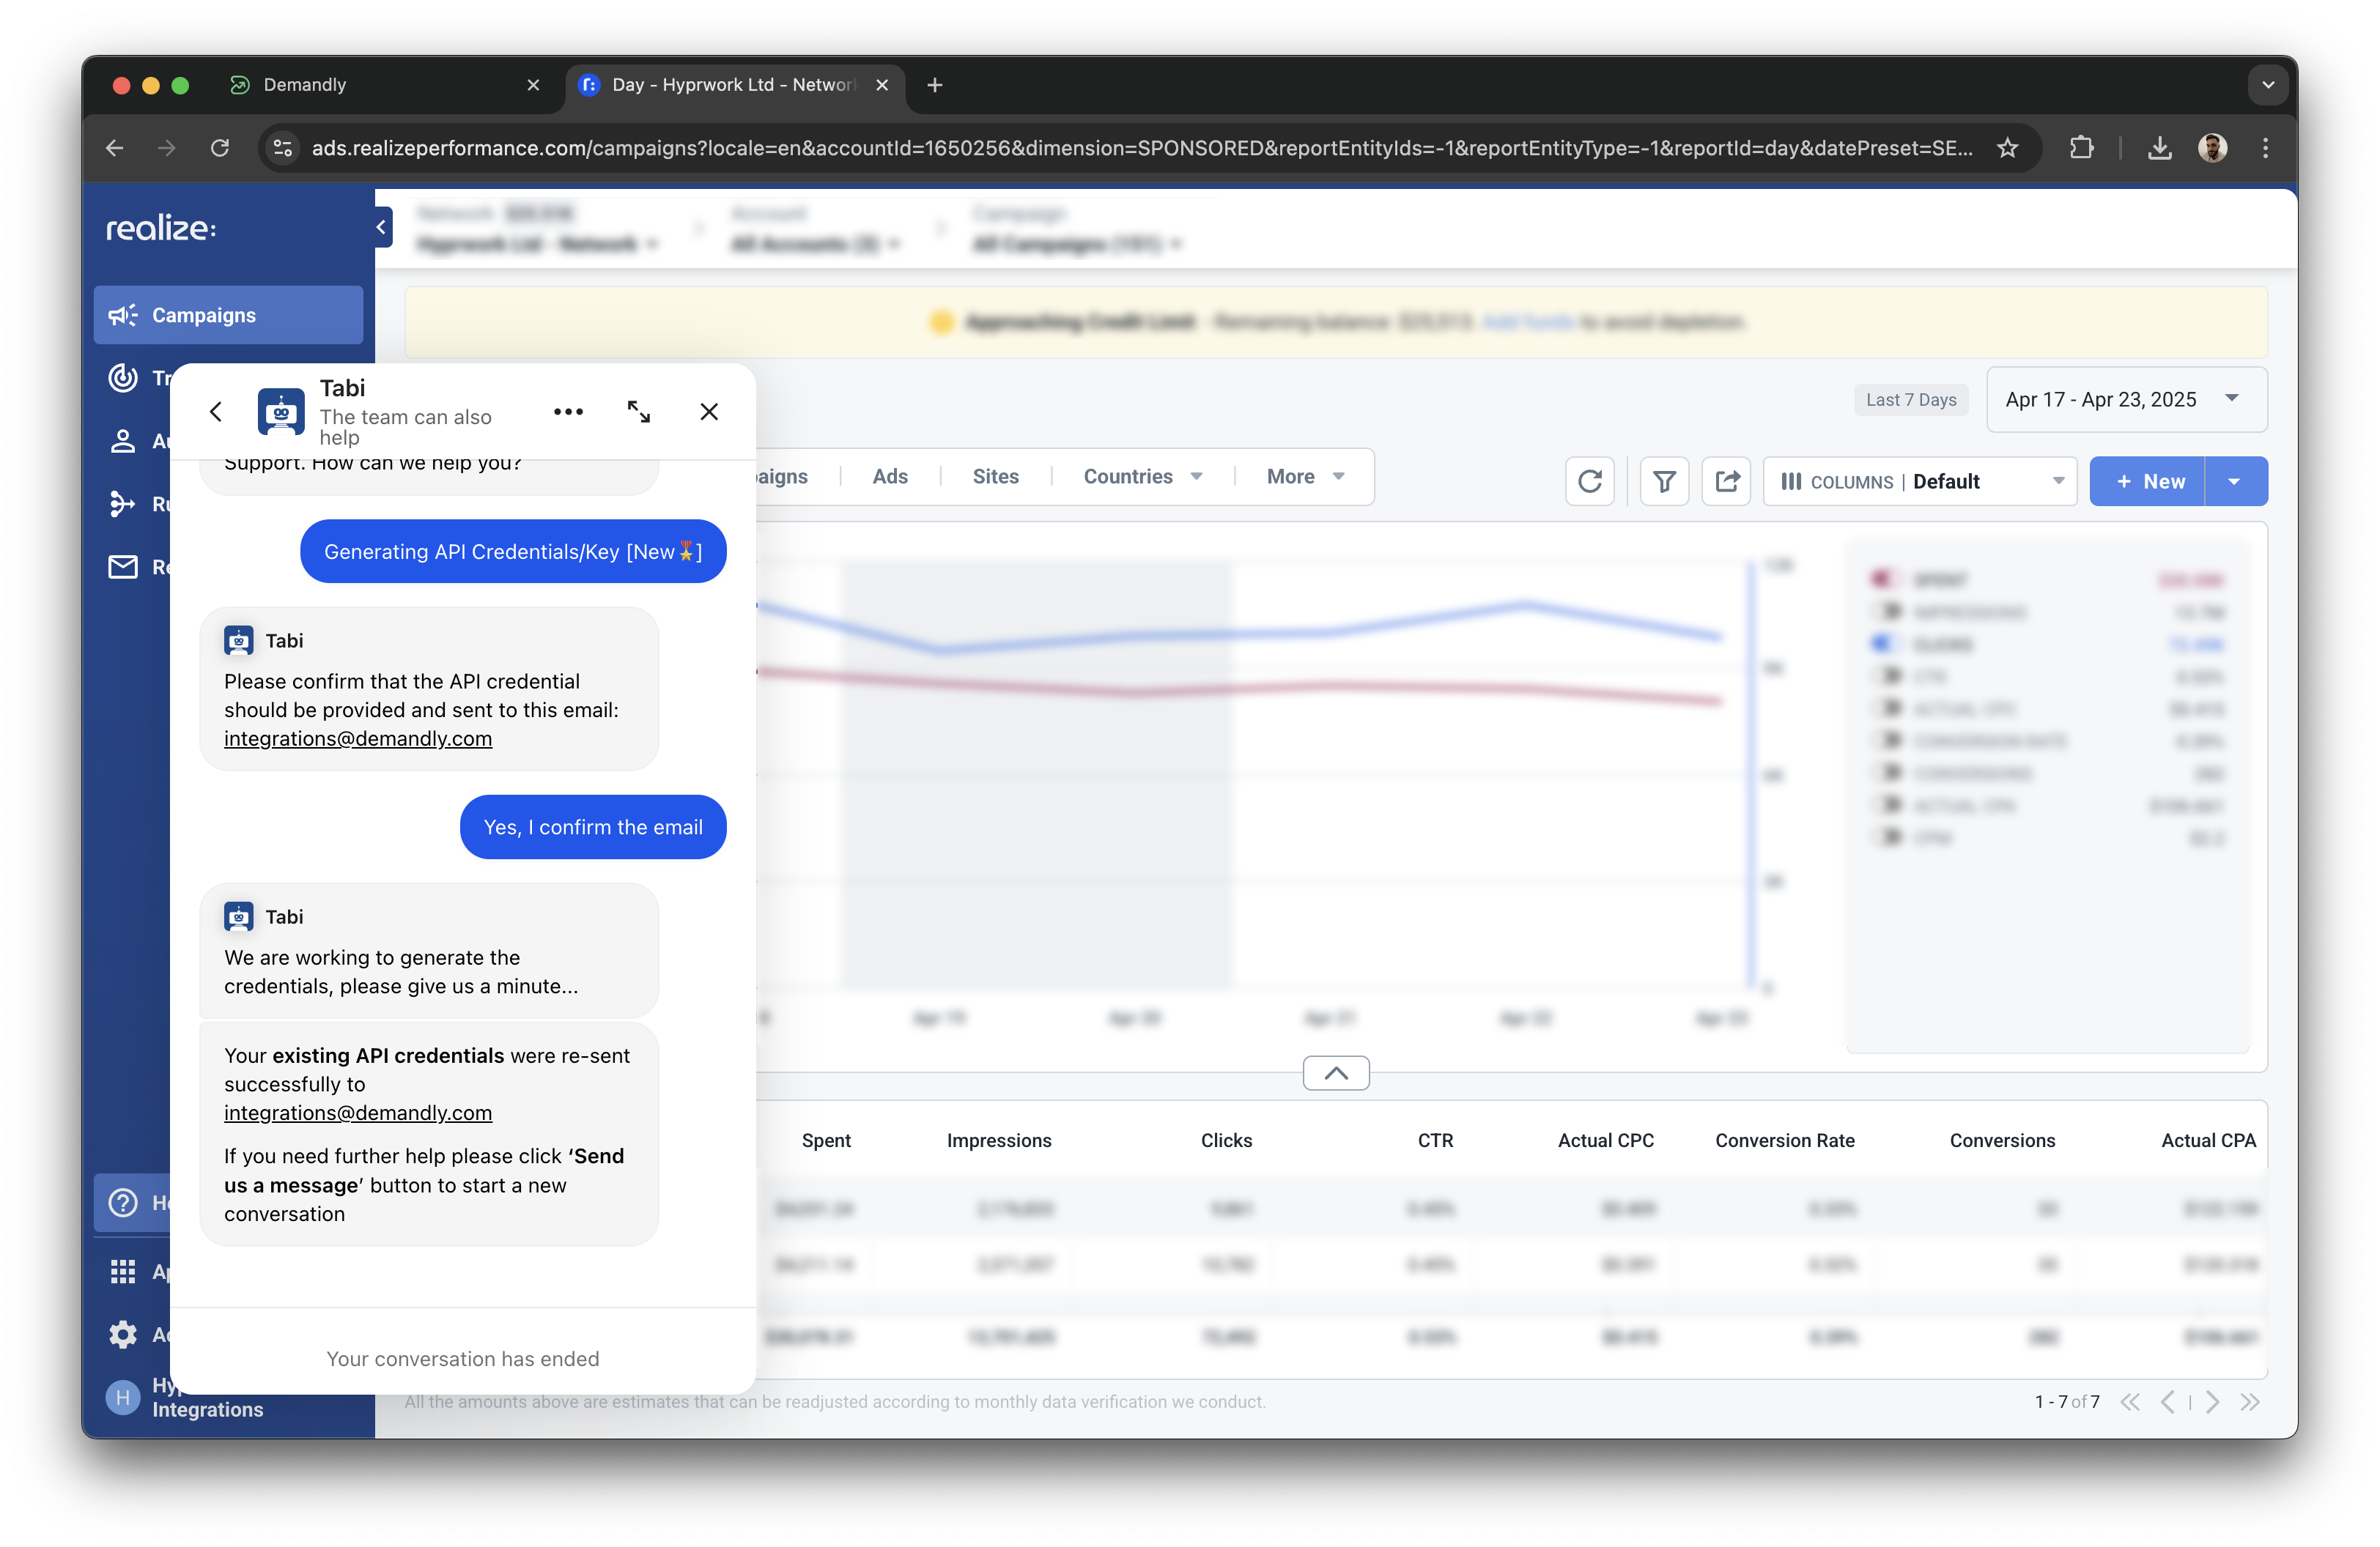The height and width of the screenshot is (1547, 2380).
Task: Bookmark this page with the star icon
Action: pyautogui.click(x=2006, y=148)
